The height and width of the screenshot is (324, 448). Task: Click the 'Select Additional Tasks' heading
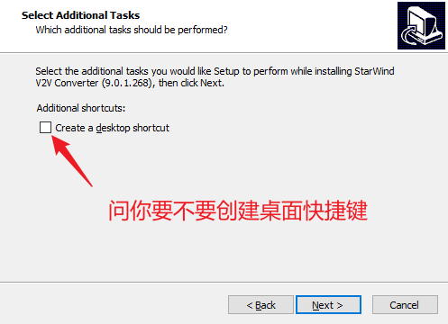80,15
